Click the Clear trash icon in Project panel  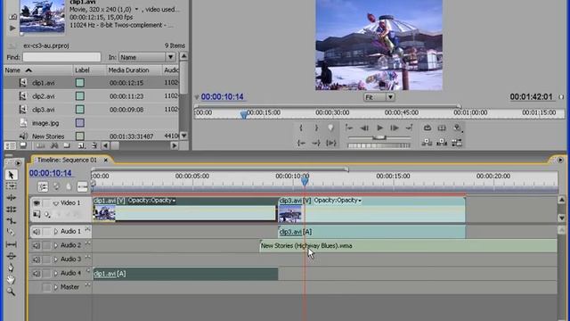(x=94, y=145)
